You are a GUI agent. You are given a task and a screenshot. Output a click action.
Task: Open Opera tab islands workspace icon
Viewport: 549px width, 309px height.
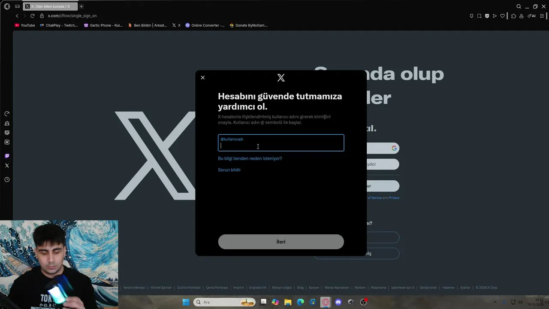(17, 6)
